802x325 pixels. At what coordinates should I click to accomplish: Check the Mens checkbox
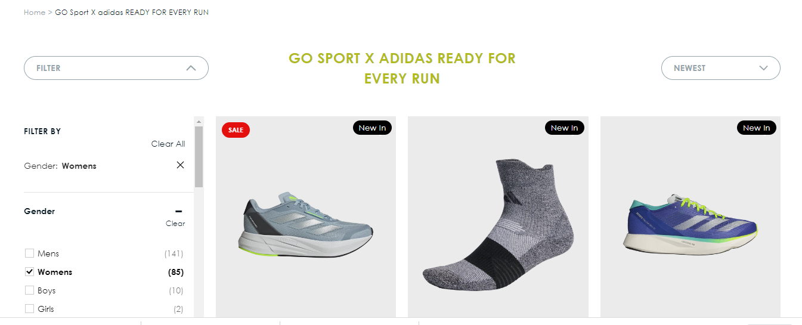[x=29, y=253]
